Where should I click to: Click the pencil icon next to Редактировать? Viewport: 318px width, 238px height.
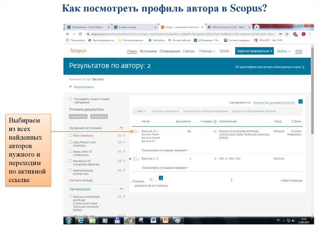click(x=70, y=87)
